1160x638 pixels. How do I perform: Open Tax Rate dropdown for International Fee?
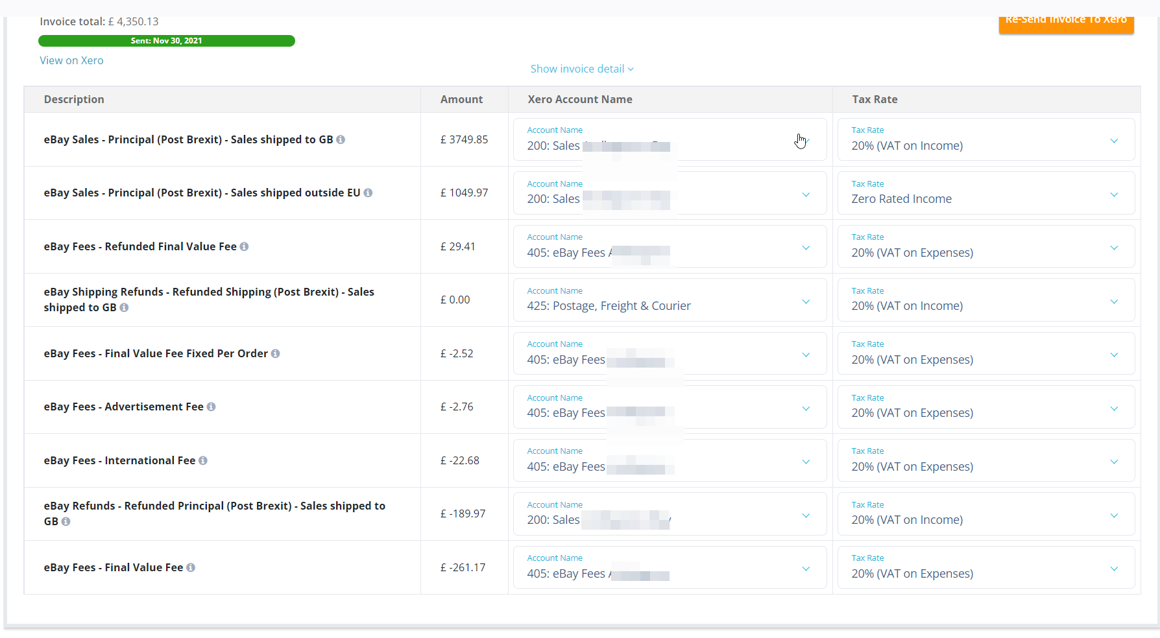click(986, 460)
